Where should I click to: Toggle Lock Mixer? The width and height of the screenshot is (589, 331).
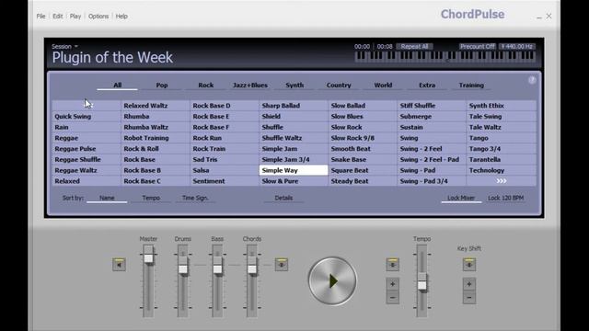[x=461, y=198]
